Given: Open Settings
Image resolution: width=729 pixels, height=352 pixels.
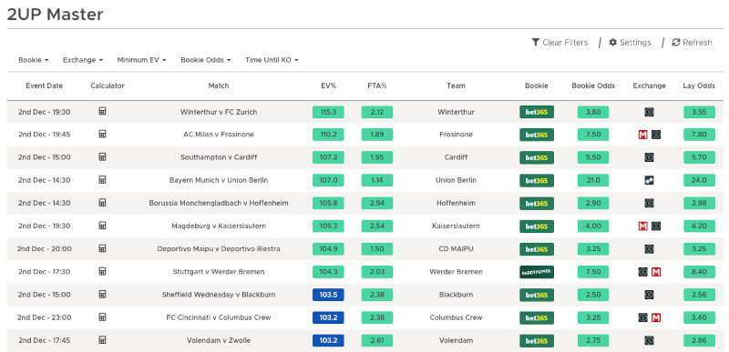Looking at the screenshot, I should point(630,42).
